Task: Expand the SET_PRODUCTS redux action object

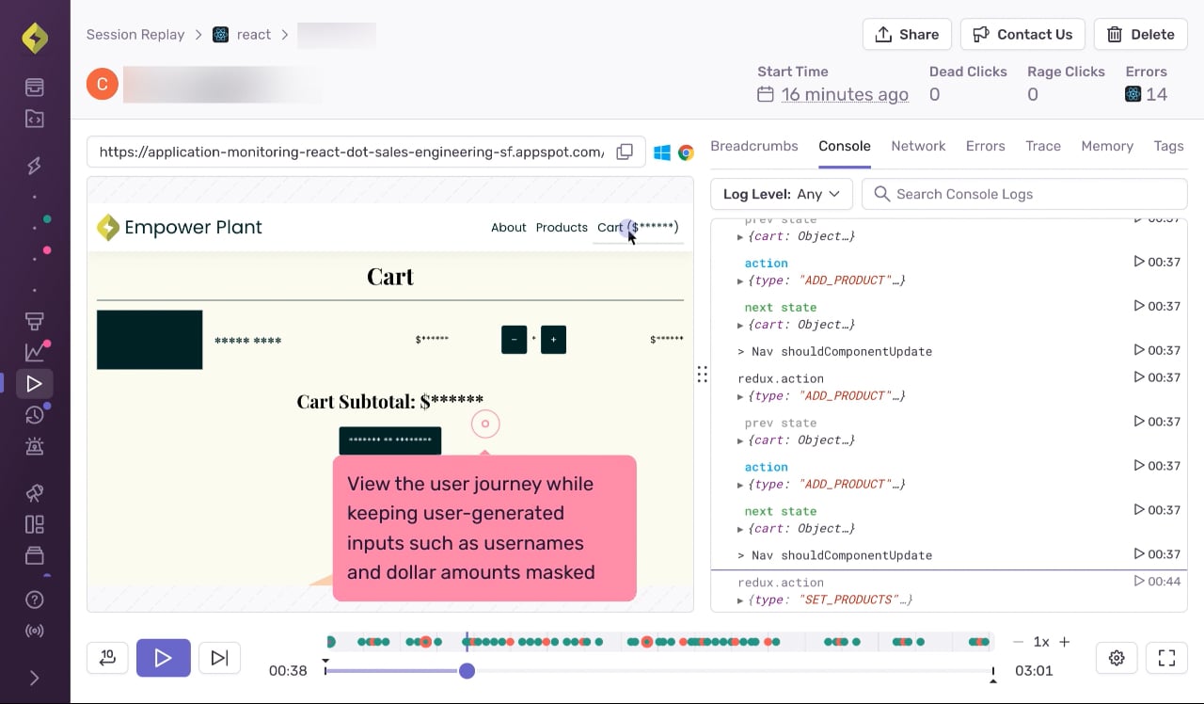Action: tap(740, 600)
